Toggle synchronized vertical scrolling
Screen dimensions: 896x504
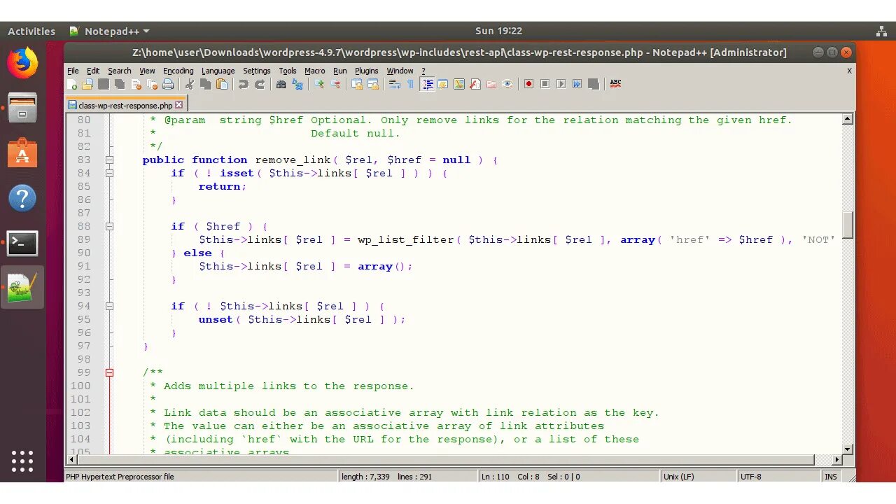point(356,84)
